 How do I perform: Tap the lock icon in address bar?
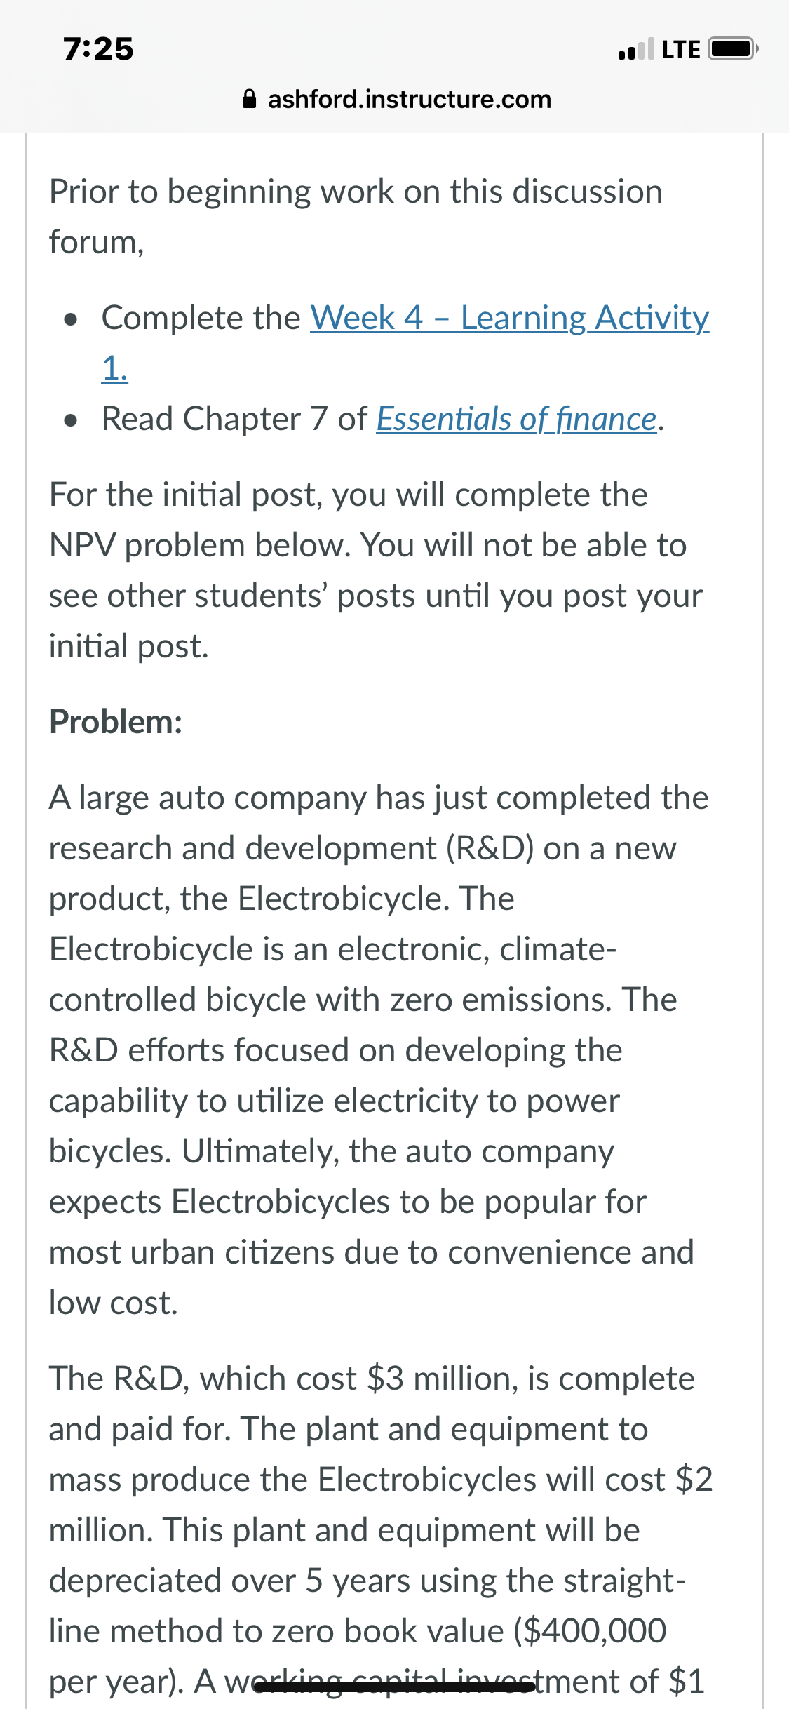point(249,99)
